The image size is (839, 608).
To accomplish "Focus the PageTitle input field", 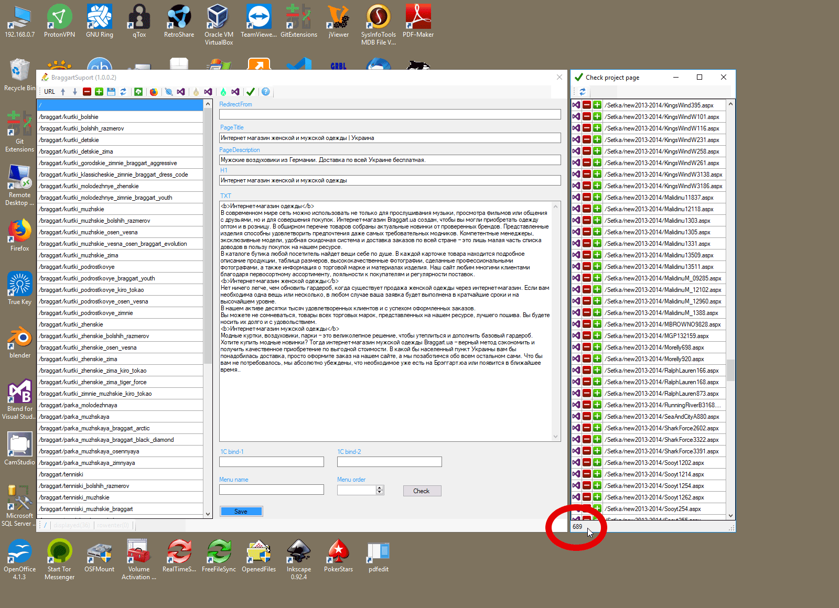I will pos(390,138).
